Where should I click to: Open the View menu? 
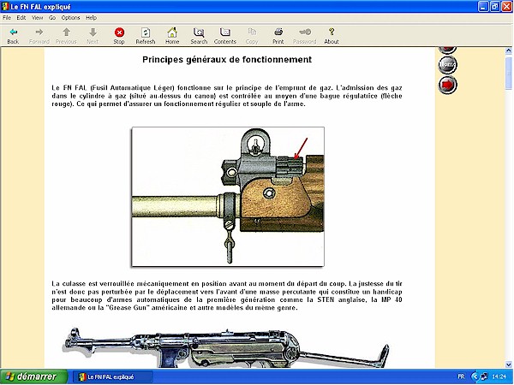38,18
